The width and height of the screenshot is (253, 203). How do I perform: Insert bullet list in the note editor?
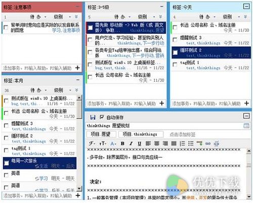pyautogui.click(x=191, y=143)
